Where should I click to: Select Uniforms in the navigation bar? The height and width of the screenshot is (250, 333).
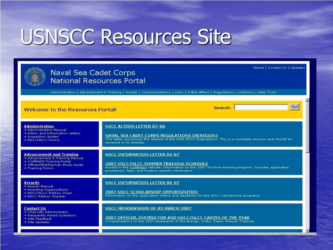[246, 92]
